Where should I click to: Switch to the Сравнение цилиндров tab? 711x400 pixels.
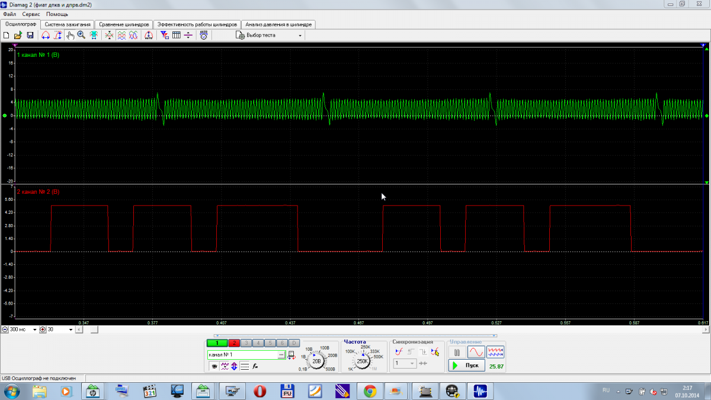(x=124, y=24)
